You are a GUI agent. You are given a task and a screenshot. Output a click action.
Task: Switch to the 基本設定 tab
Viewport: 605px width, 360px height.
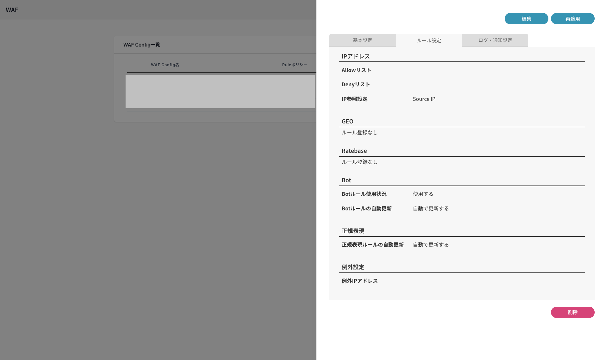point(362,40)
